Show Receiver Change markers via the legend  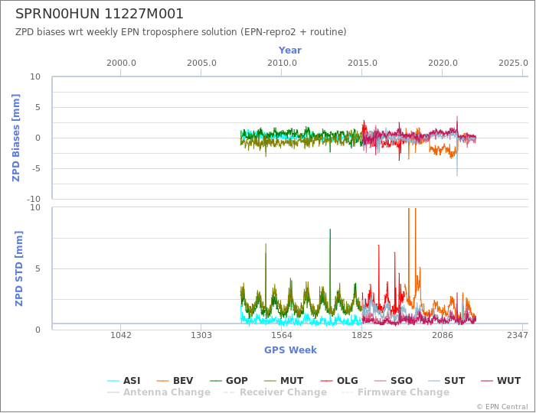point(275,392)
